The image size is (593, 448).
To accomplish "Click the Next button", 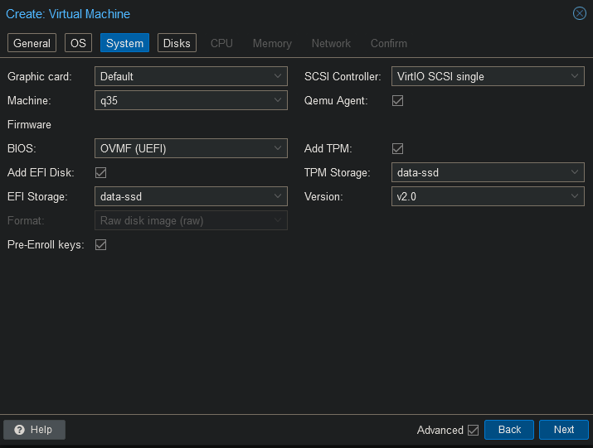I will pyautogui.click(x=564, y=430).
